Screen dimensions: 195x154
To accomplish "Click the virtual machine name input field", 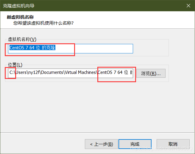I will click(71, 49).
